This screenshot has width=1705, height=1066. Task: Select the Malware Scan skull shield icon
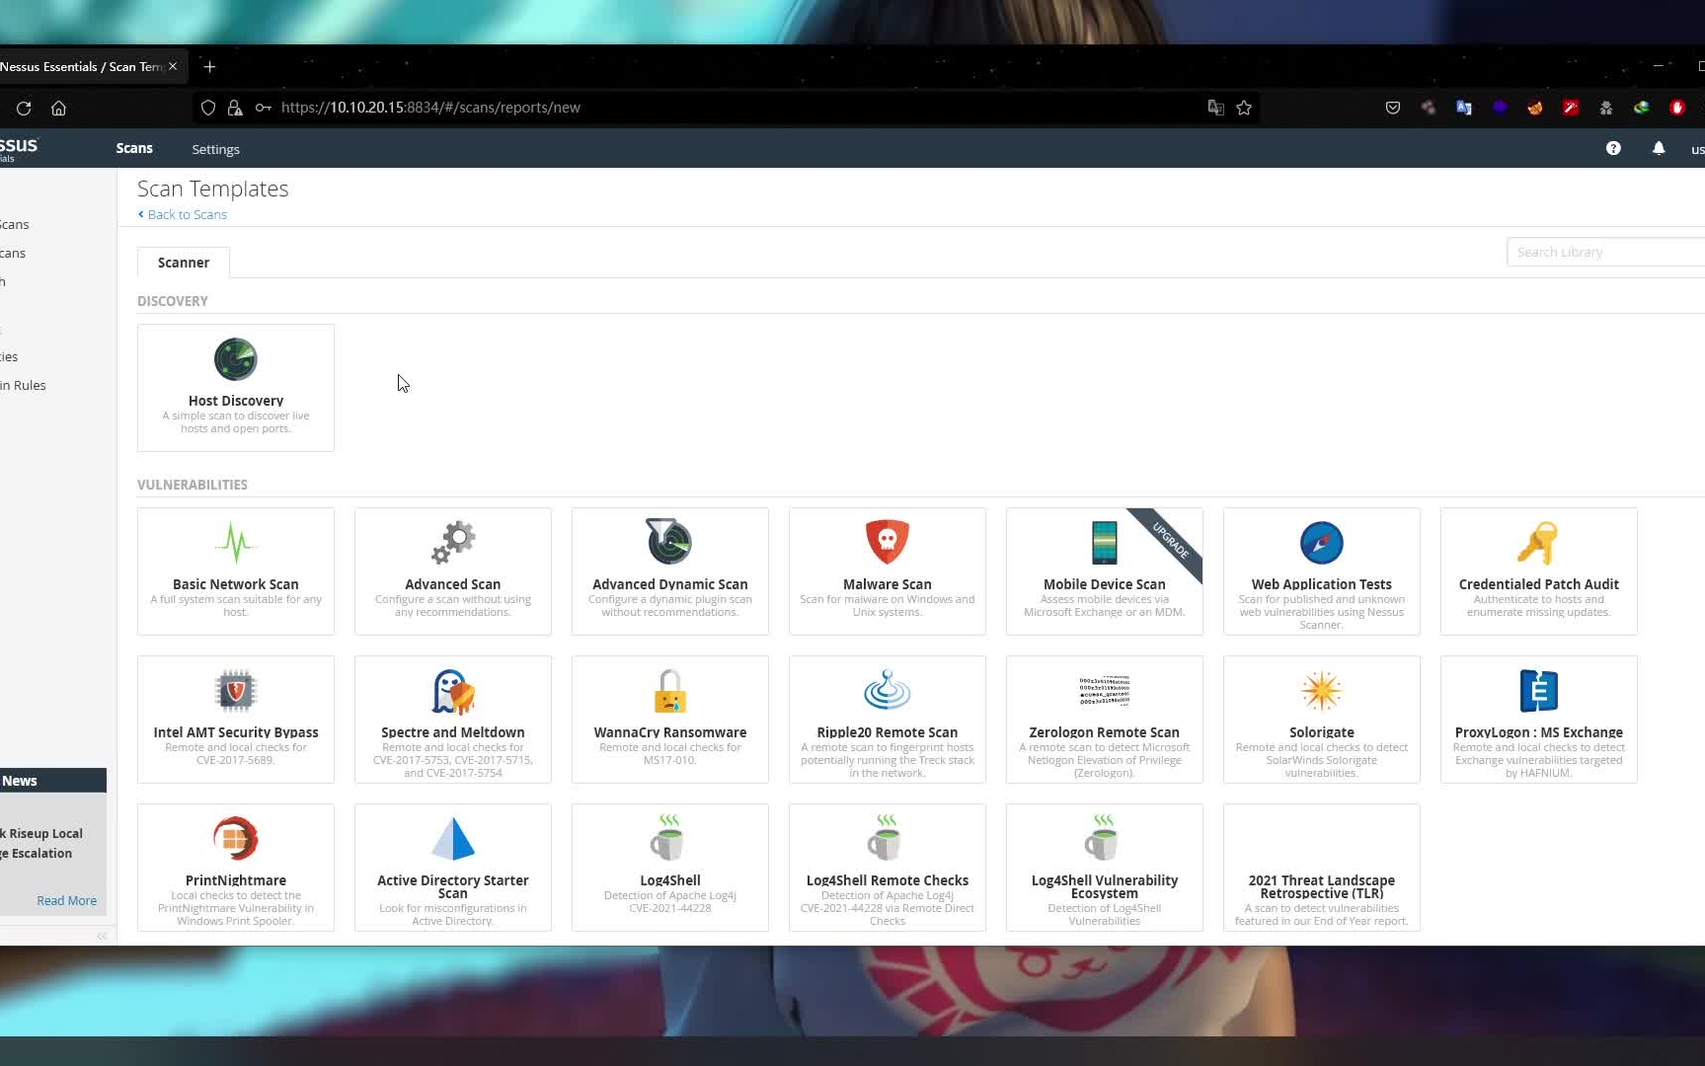(888, 542)
